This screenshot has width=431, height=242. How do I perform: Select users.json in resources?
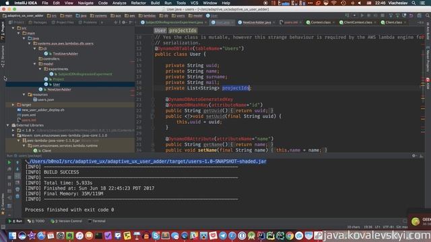pyautogui.click(x=43, y=99)
